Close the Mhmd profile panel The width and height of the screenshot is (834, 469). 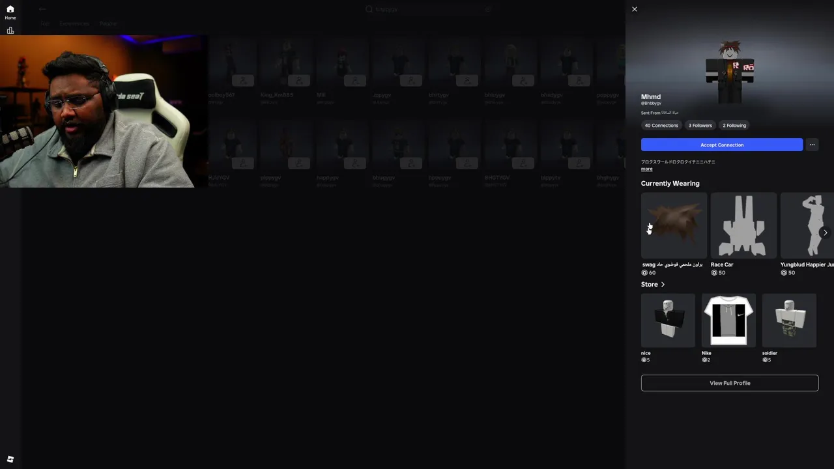pos(635,9)
